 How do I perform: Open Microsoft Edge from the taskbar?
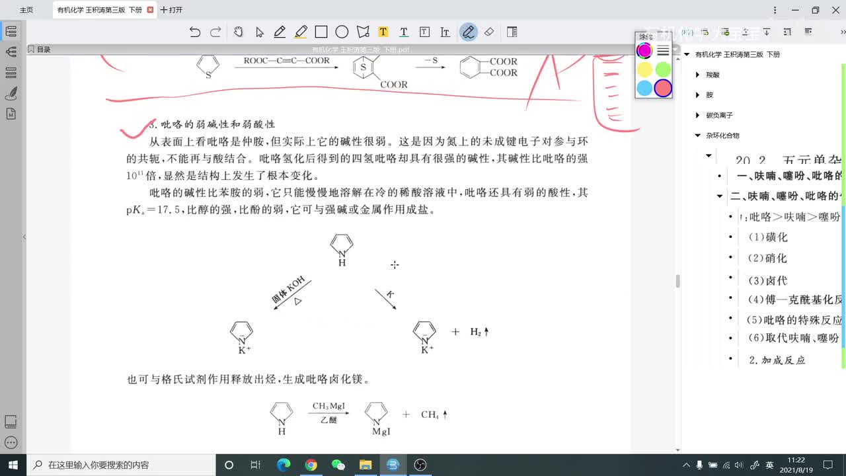pyautogui.click(x=284, y=465)
